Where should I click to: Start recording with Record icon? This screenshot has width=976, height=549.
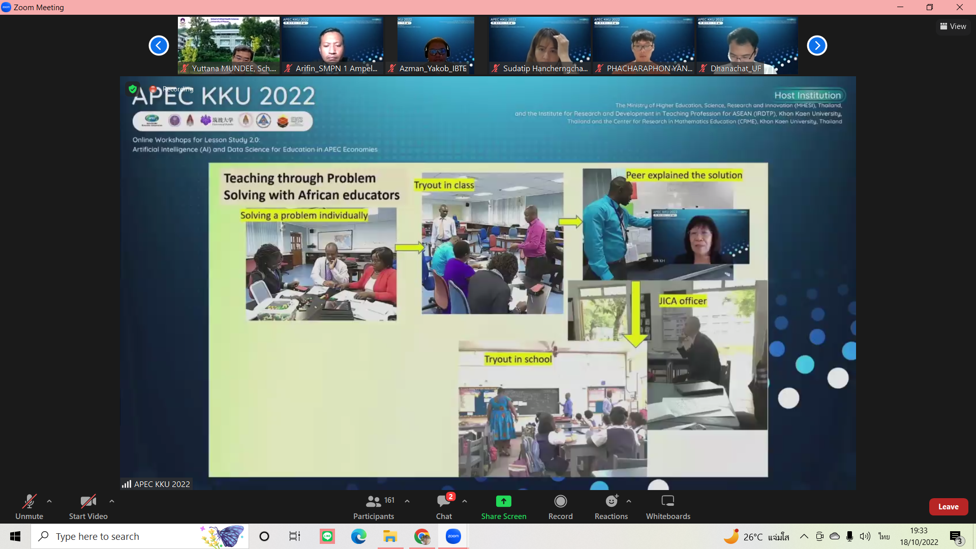pyautogui.click(x=560, y=501)
